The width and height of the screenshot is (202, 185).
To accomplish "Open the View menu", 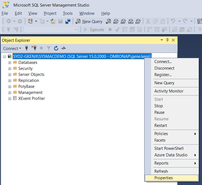I will pyautogui.click(x=33, y=13).
